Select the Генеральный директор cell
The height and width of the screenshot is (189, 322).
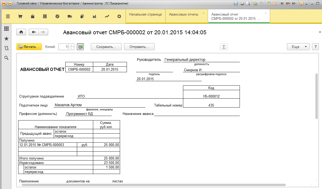point(201,60)
